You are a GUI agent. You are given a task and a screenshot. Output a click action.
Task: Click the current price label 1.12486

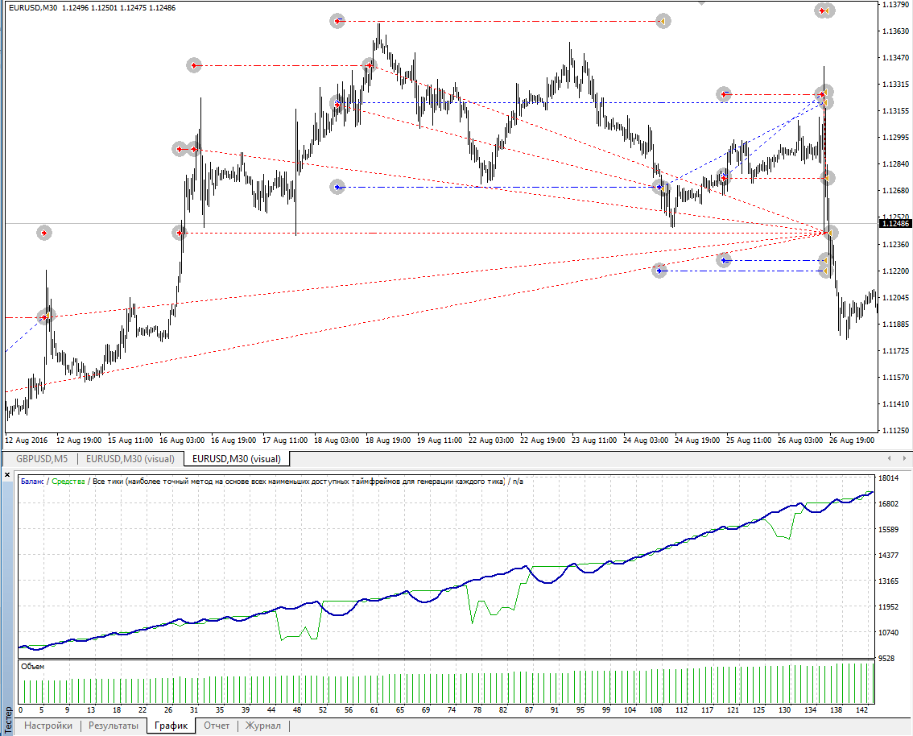[x=895, y=224]
